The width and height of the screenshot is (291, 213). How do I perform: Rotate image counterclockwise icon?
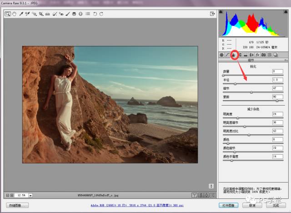pos(94,14)
